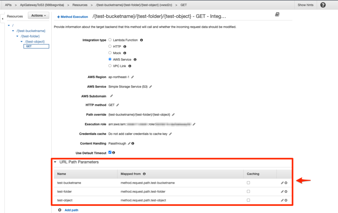The width and height of the screenshot is (338, 213).
Task: Open help with the question mark icon
Action: coord(323,5)
